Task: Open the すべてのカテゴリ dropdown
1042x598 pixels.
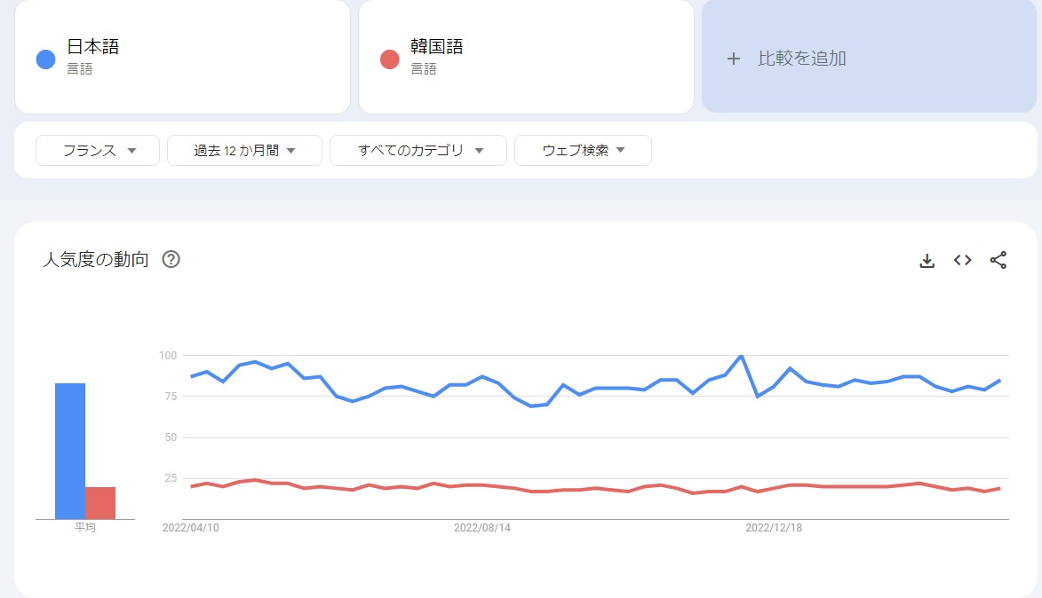Action: pyautogui.click(x=418, y=151)
